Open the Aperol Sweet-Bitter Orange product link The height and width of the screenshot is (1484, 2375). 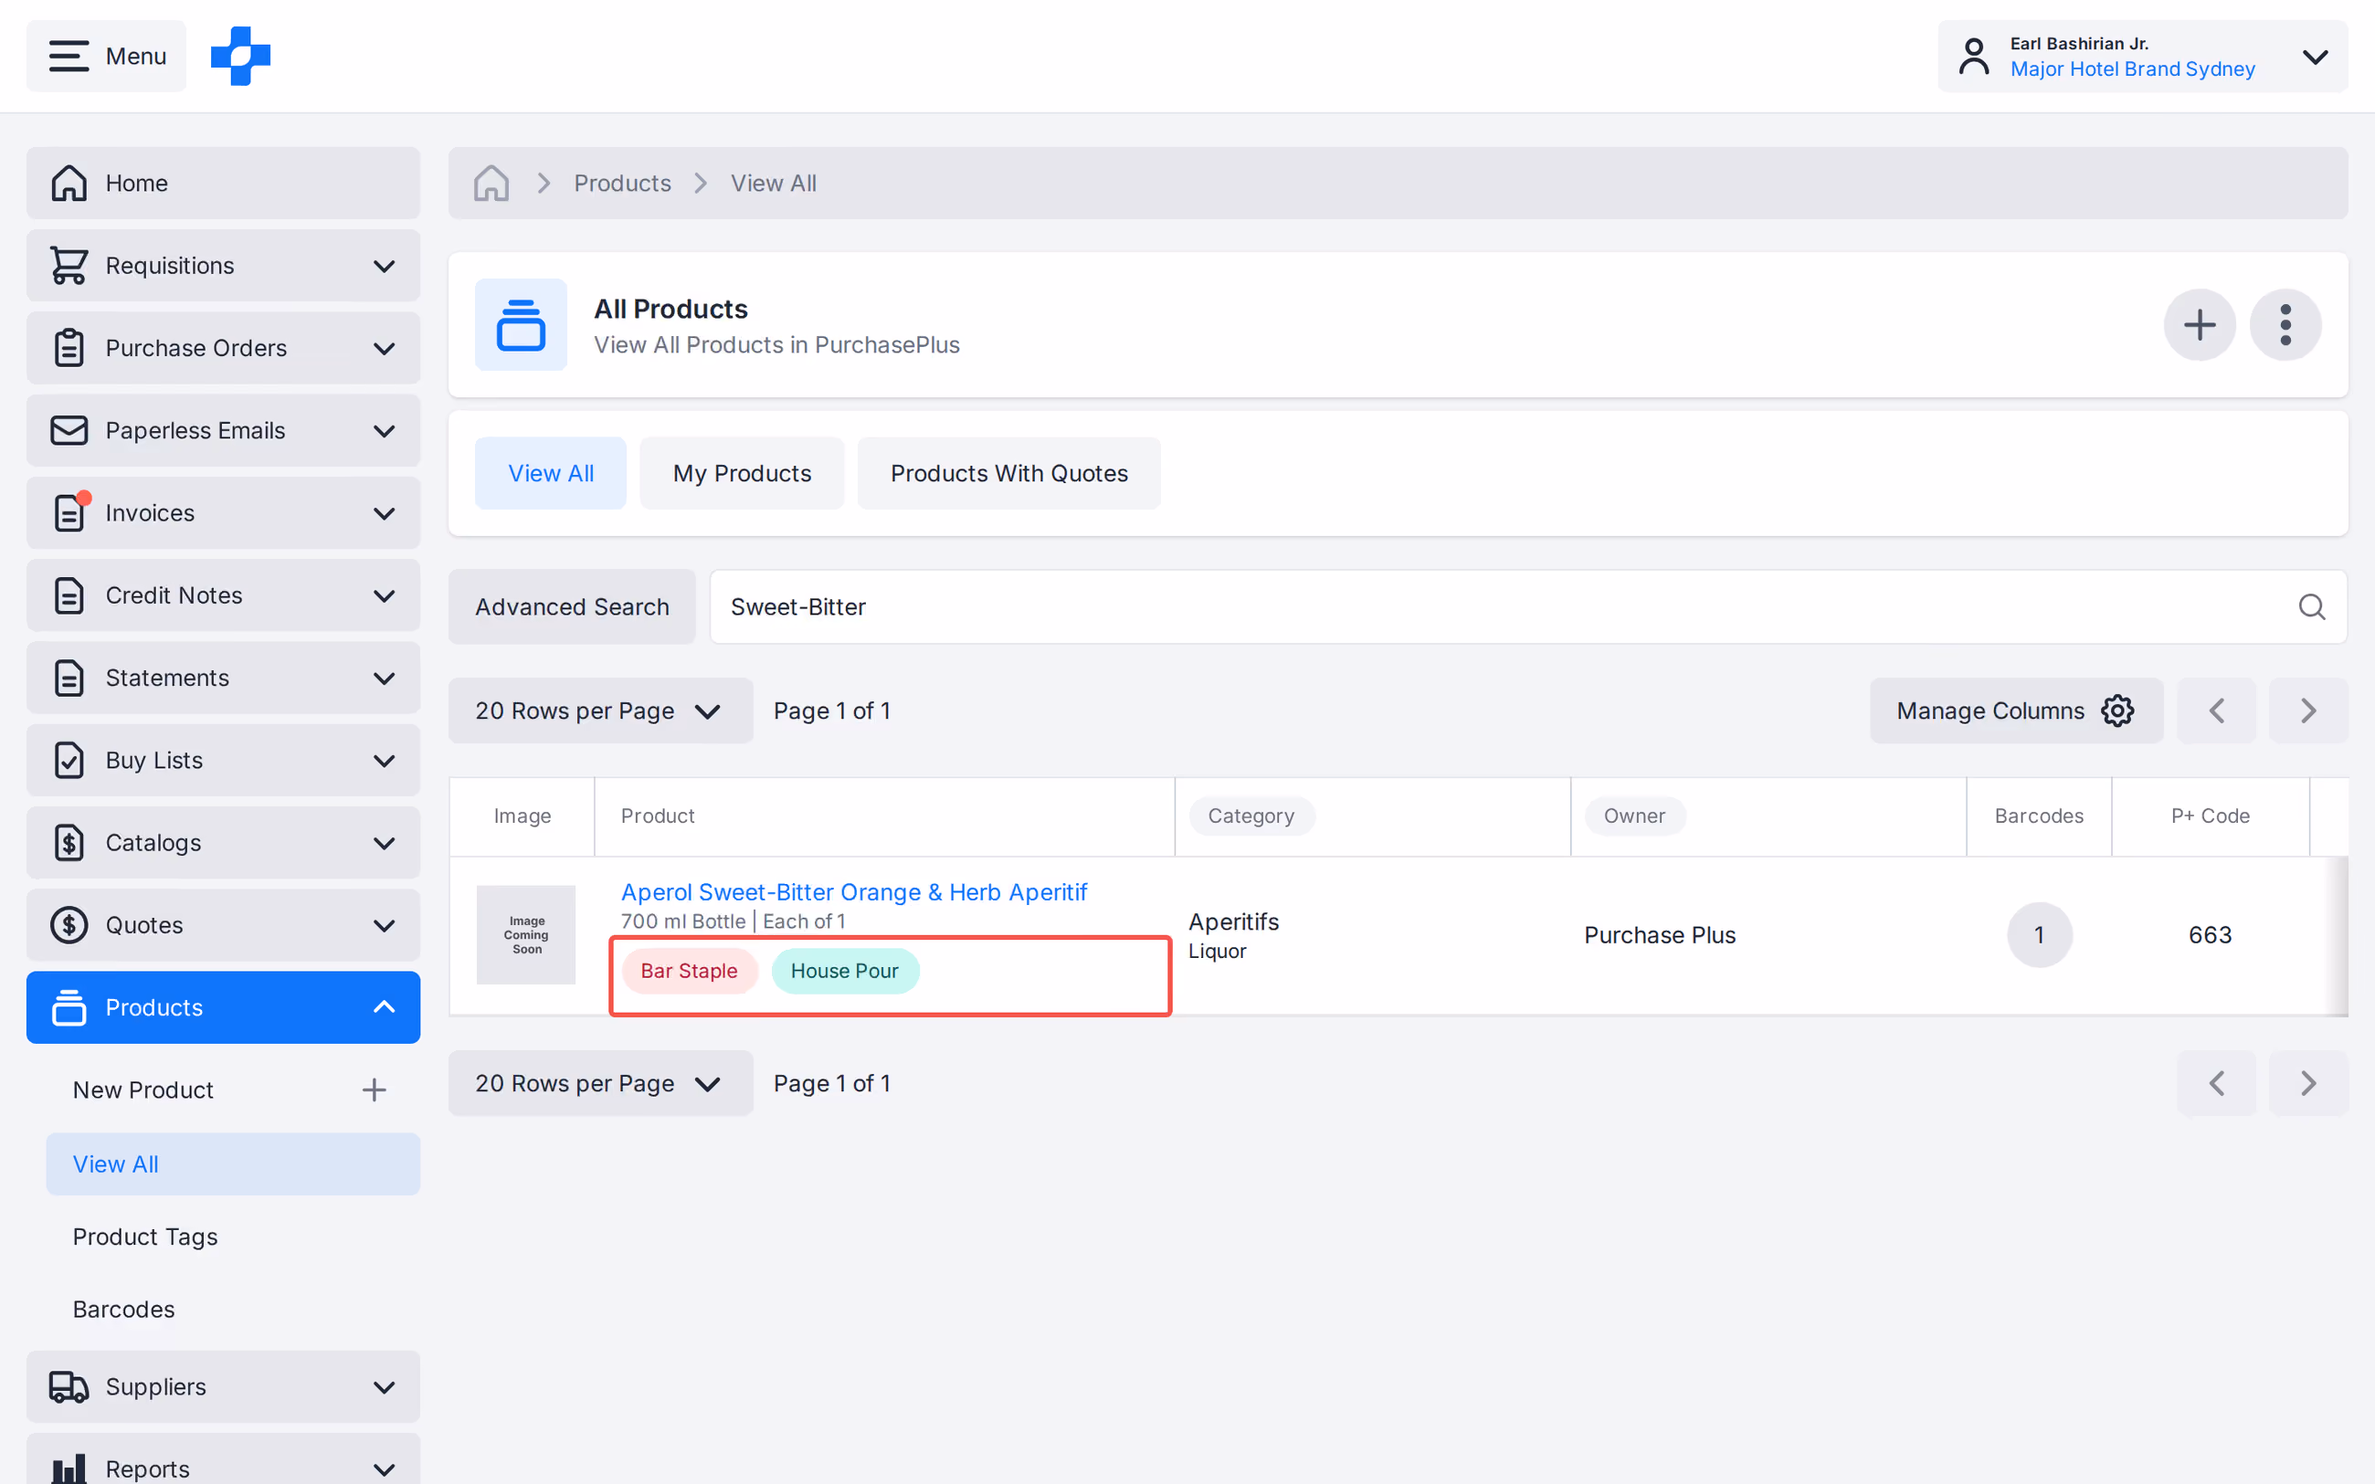854,891
